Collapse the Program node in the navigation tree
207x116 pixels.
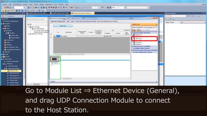[2, 24]
